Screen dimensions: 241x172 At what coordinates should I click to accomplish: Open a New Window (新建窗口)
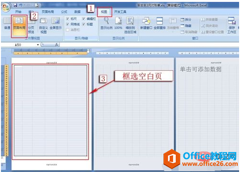[x=146, y=23]
